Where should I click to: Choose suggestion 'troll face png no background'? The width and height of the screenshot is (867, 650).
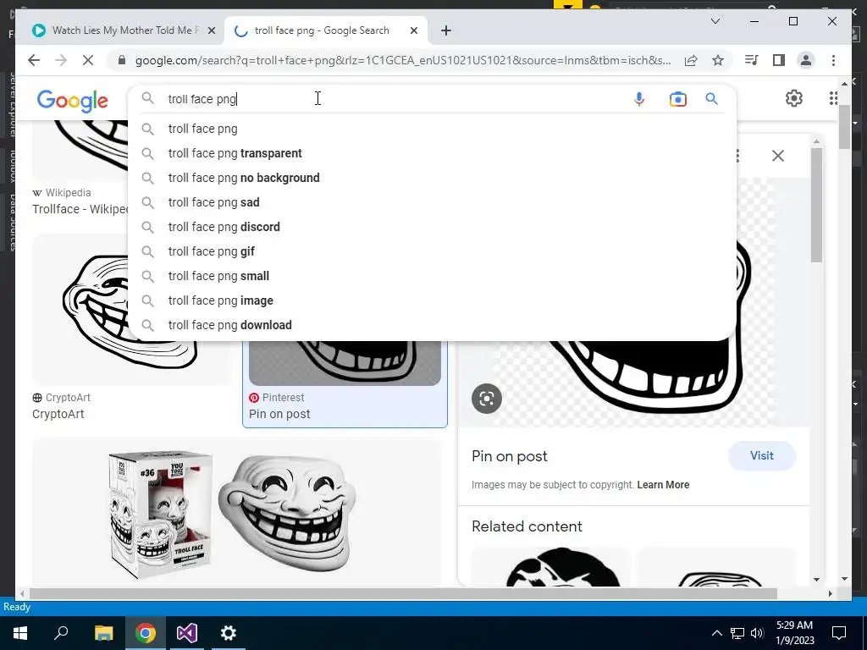click(x=432, y=178)
